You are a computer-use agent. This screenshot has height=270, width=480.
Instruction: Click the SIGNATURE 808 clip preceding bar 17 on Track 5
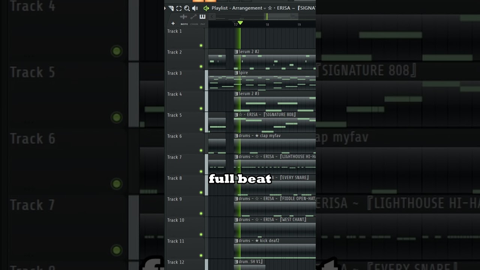(x=217, y=122)
